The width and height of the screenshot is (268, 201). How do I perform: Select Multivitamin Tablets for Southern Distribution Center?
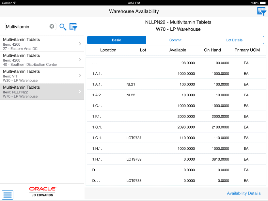click(x=42, y=60)
